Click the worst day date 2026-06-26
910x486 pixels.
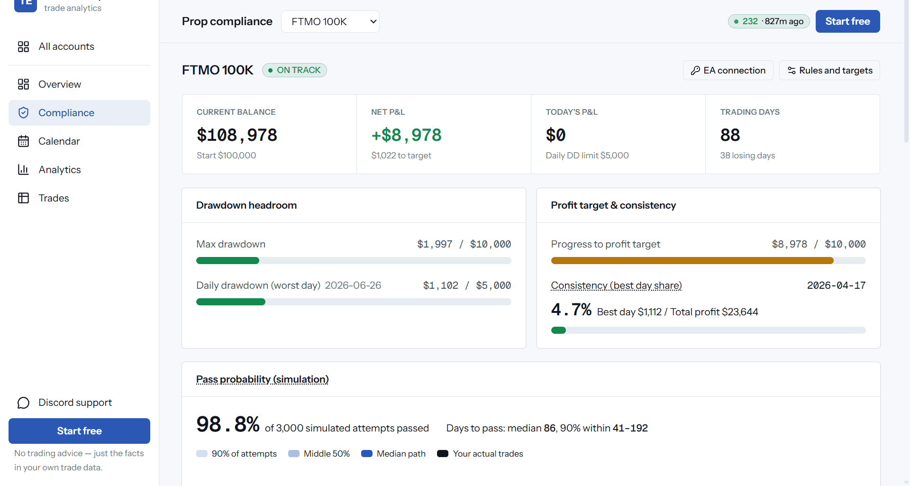click(353, 285)
